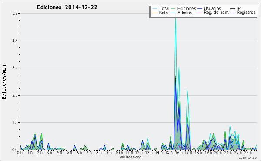Click the 'IP' legend label
This screenshot has height=161, width=261.
(239, 8)
